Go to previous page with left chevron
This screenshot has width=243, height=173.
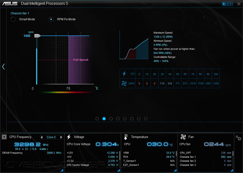(3, 67)
